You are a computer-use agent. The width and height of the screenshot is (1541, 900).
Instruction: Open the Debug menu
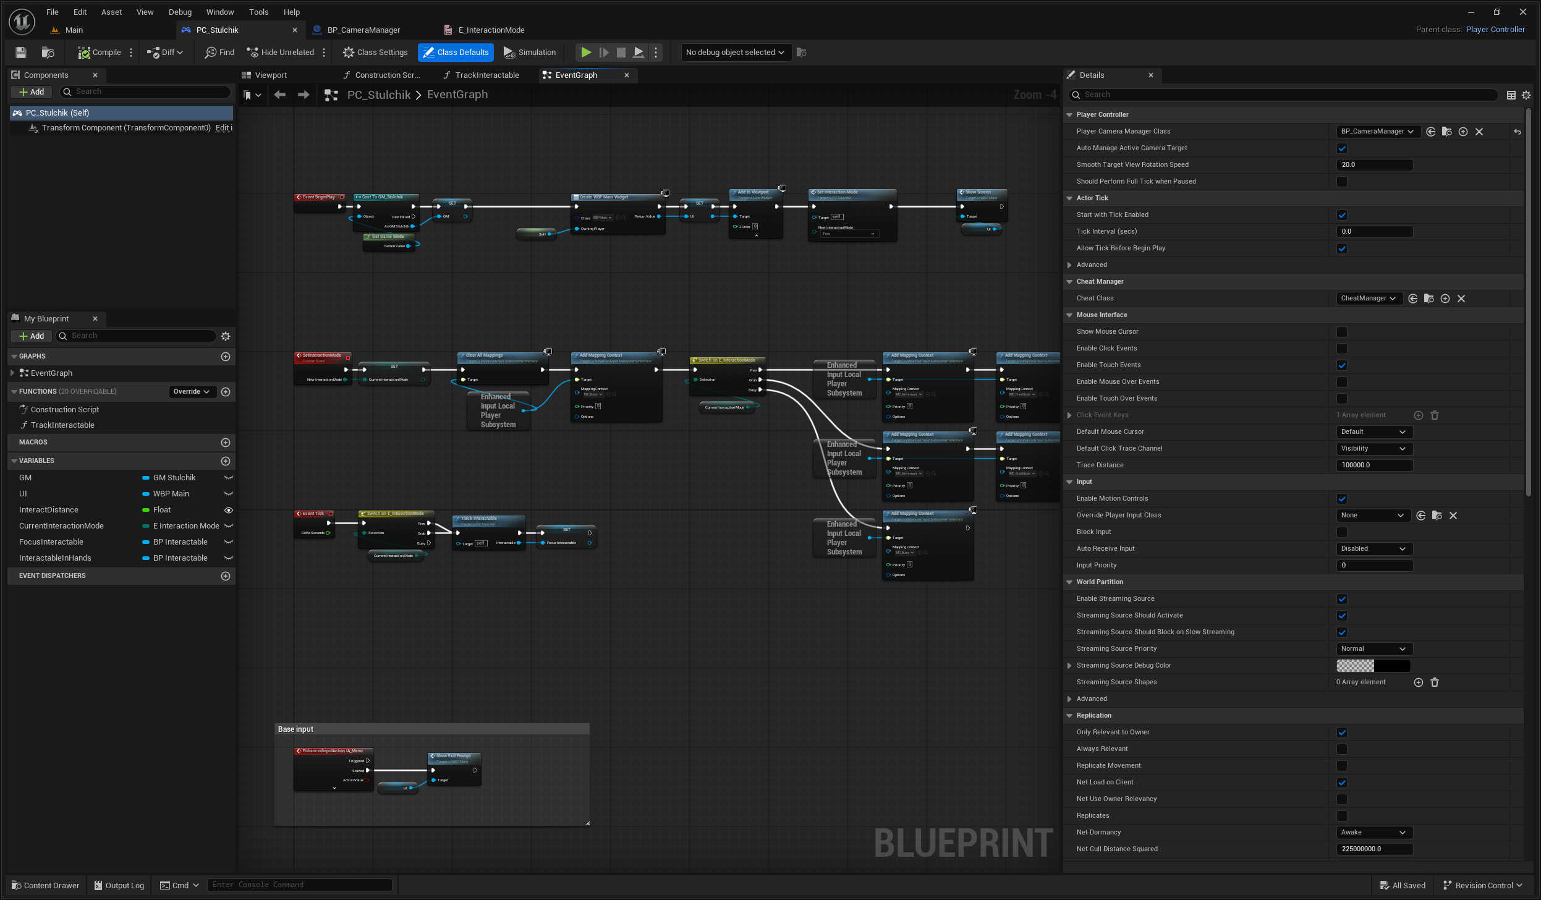[x=180, y=12]
